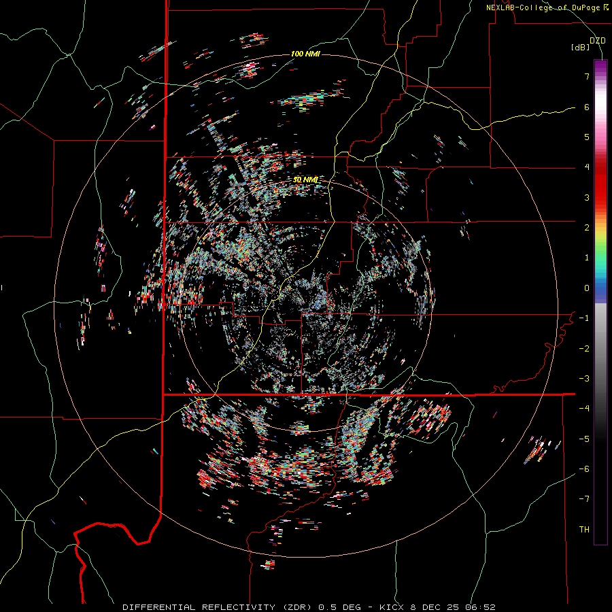Pick the red band of the ZDR color bar

pos(600,184)
